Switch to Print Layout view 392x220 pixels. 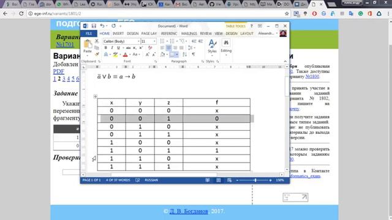(219, 180)
